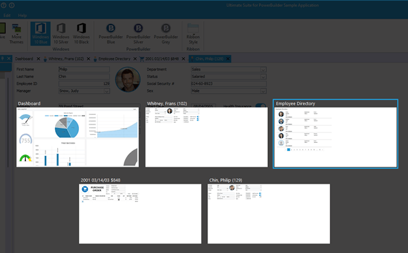Open the Status dropdown
This screenshot has width=408, height=253.
[263, 77]
